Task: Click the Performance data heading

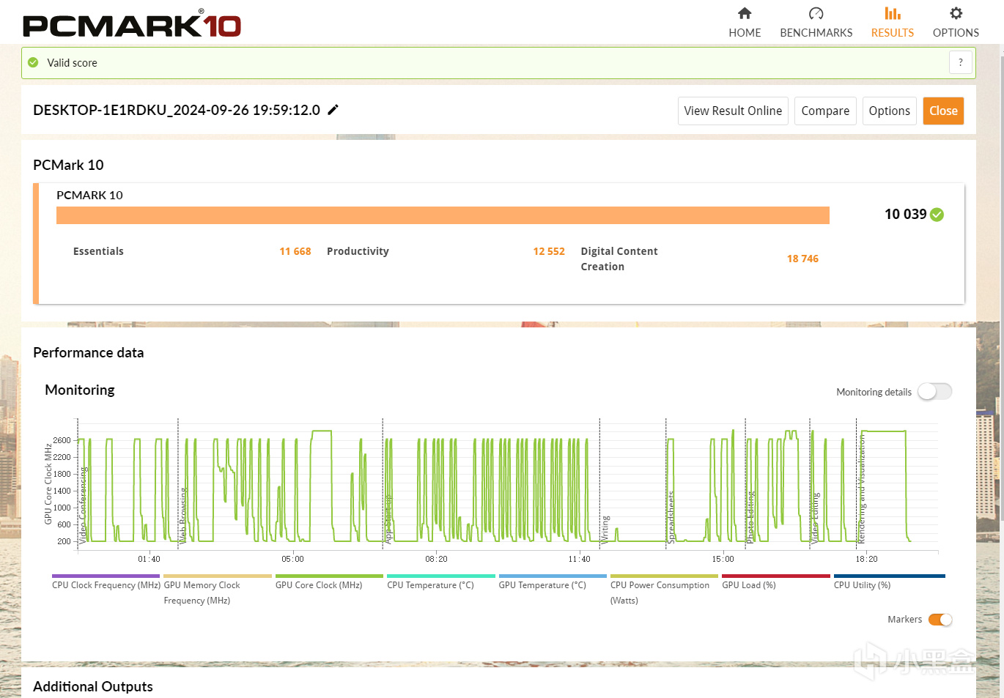Action: (x=89, y=352)
